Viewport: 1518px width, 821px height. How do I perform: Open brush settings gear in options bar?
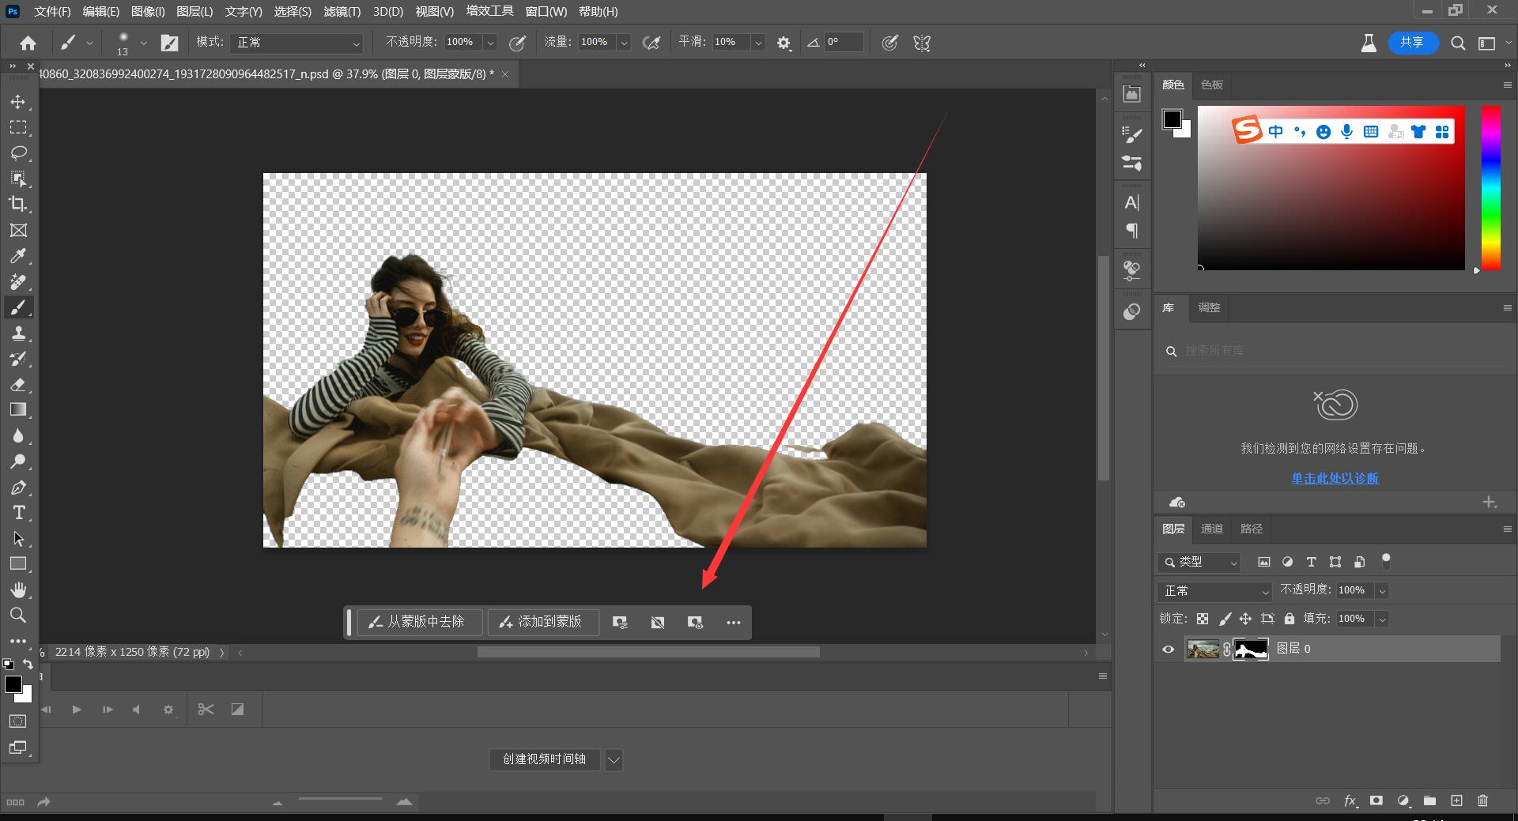point(784,43)
